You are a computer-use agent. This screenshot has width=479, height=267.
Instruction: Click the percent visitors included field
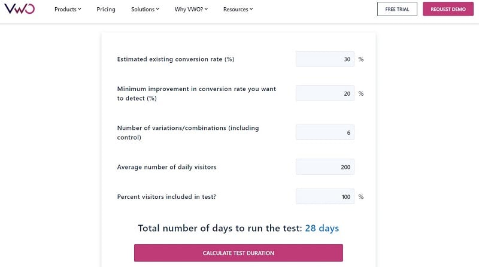pyautogui.click(x=325, y=196)
